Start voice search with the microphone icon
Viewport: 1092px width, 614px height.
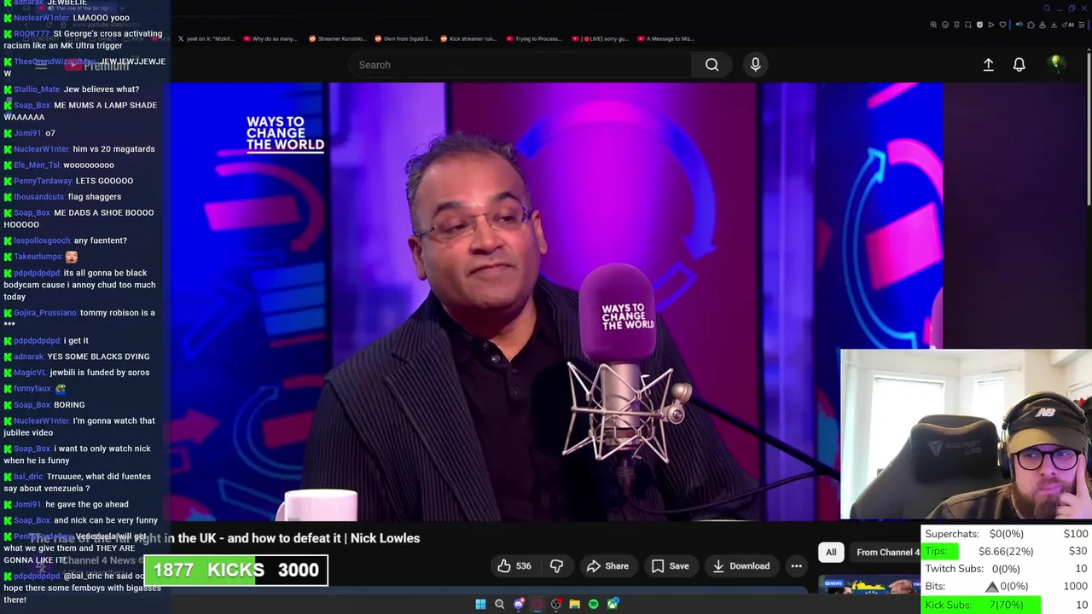pyautogui.click(x=755, y=65)
